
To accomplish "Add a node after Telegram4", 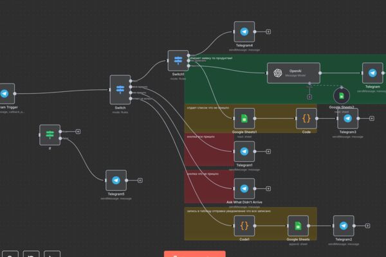I will (x=268, y=31).
